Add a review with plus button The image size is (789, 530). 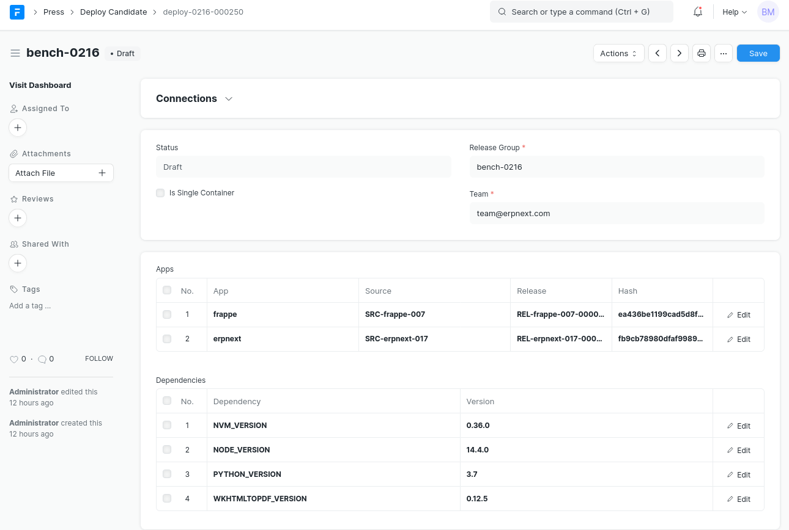(18, 218)
